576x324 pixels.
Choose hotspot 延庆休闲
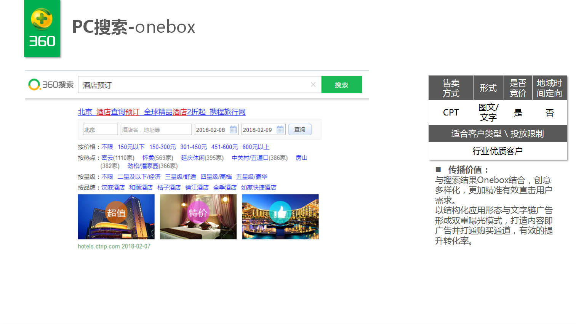tap(193, 158)
